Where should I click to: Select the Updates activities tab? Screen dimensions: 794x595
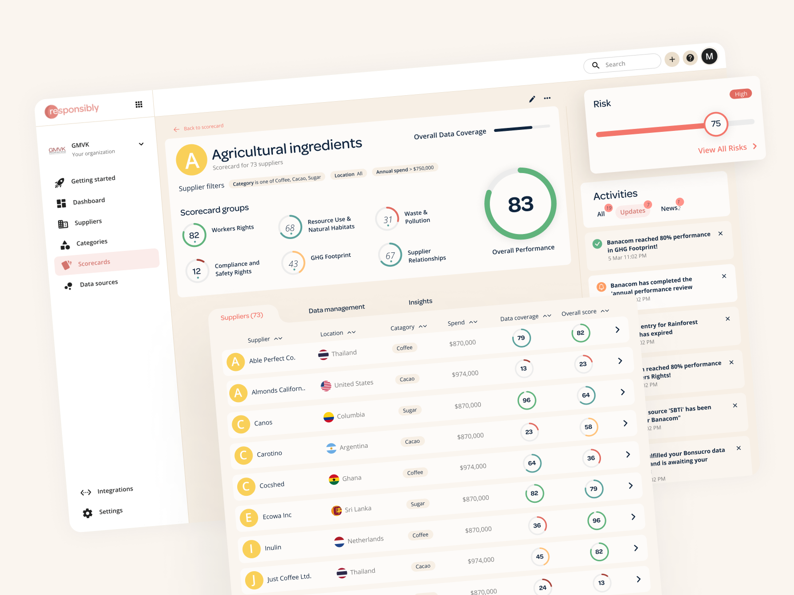click(633, 211)
